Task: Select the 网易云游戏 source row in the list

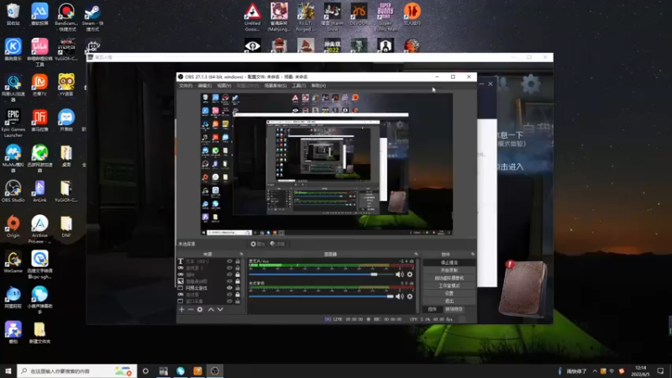Action: pyautogui.click(x=210, y=288)
